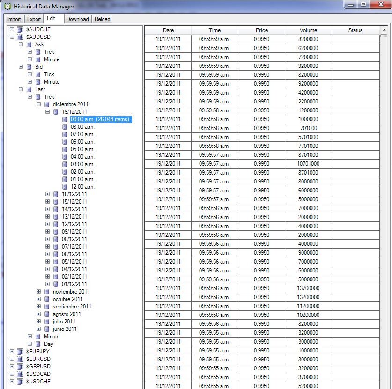Expand the Tick node under Ask

pos(30,51)
